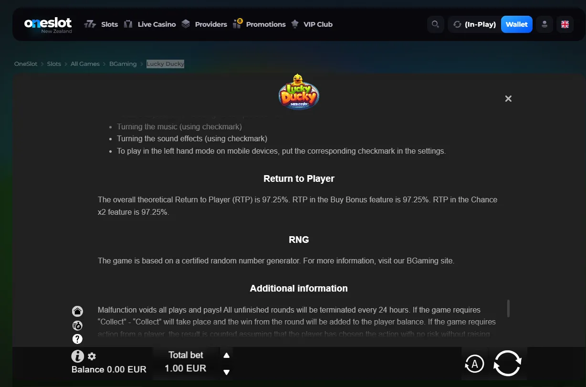The width and height of the screenshot is (586, 387).
Task: Click the All Games breadcrumb link
Action: tap(85, 64)
